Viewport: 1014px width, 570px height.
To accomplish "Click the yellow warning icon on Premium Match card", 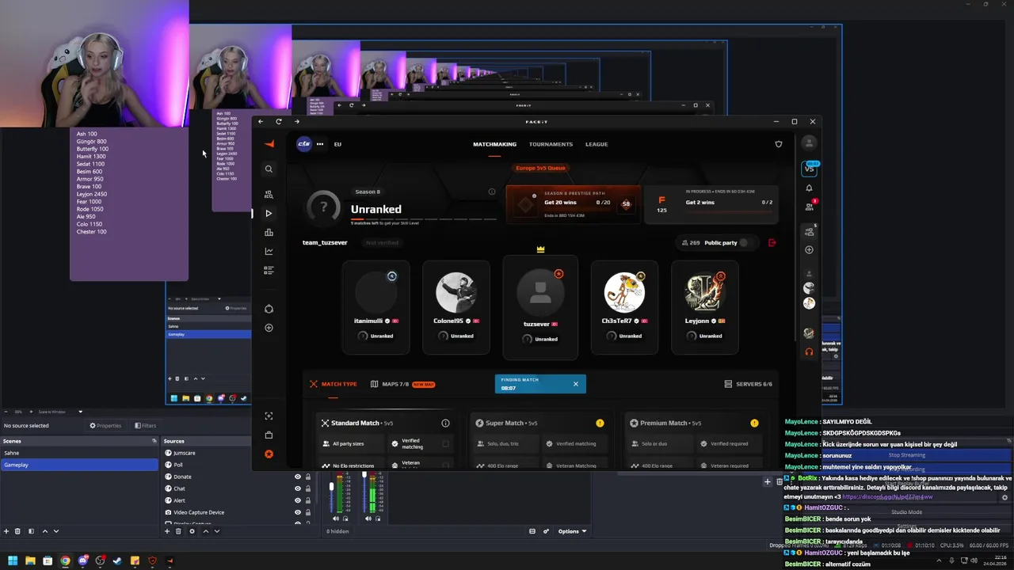I will point(754,423).
